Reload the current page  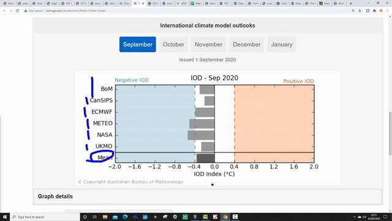pos(18,11)
